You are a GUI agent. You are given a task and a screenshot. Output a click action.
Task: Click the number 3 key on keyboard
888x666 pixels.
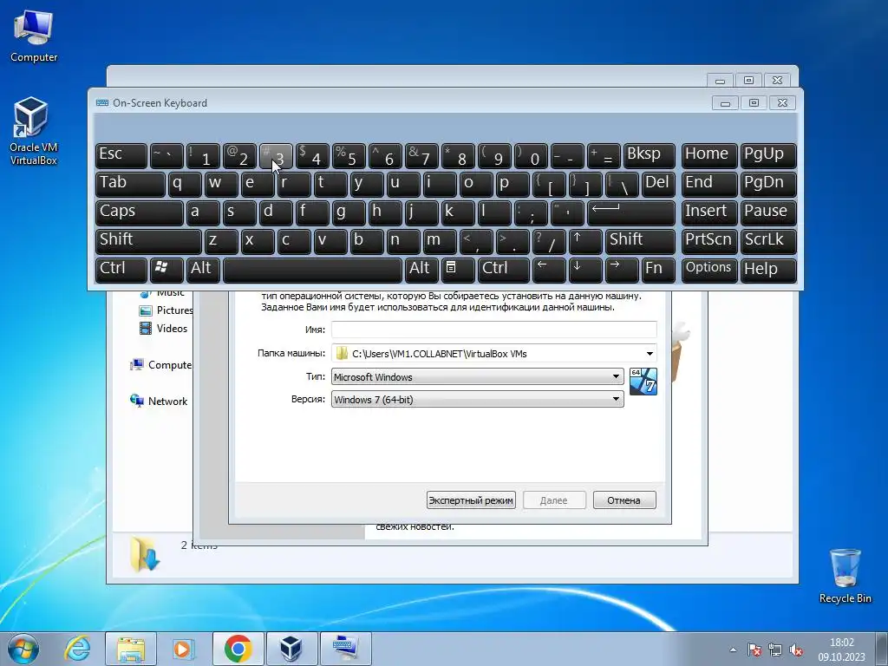pos(276,156)
